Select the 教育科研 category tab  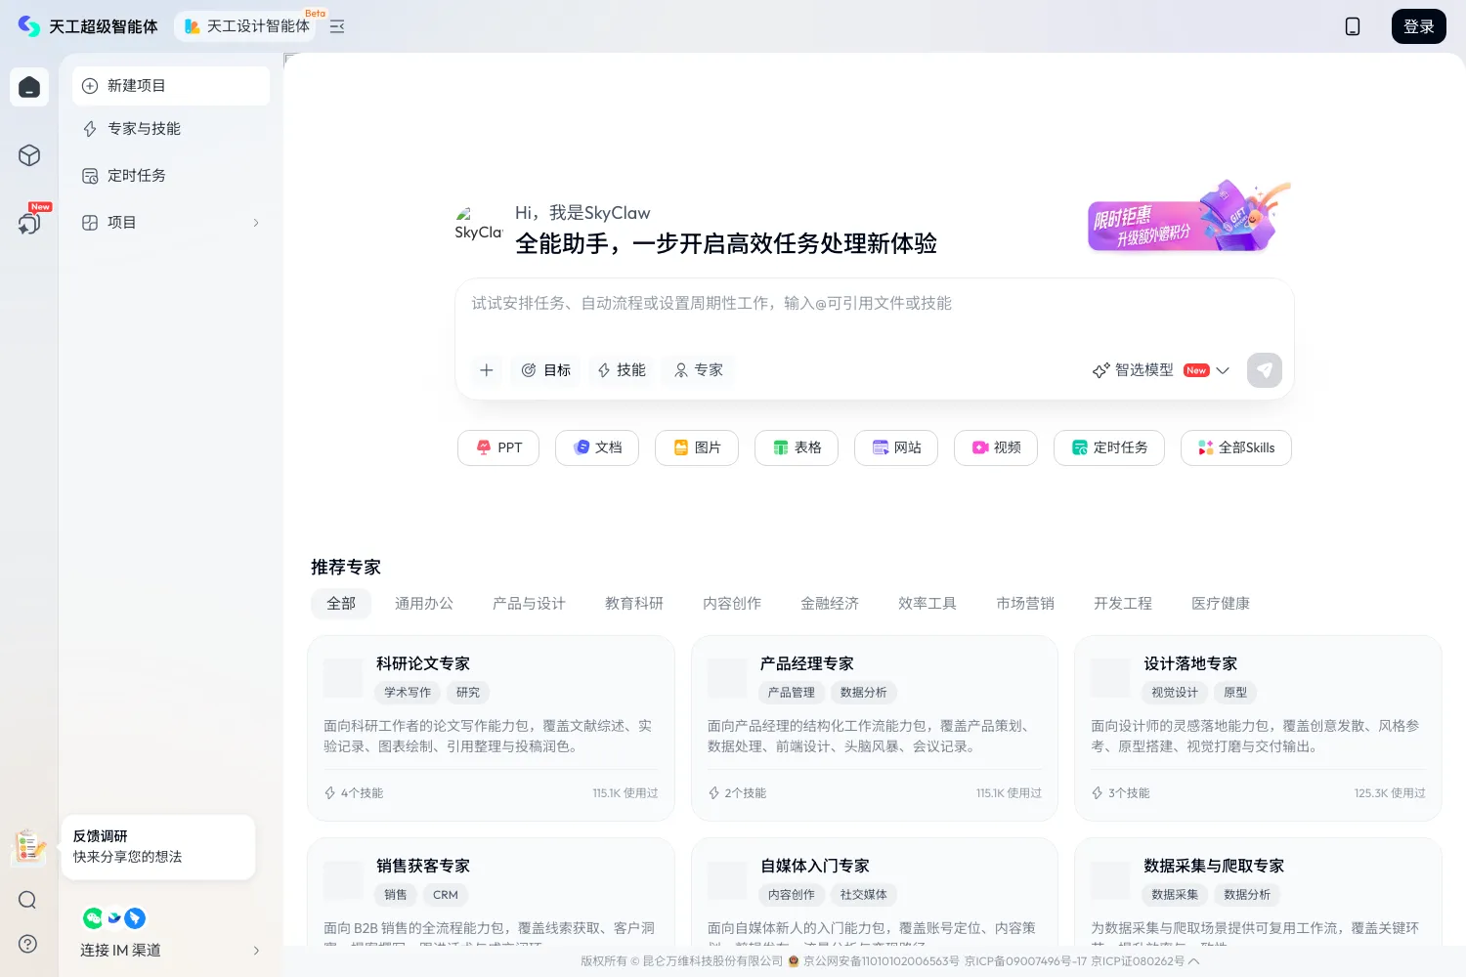coord(634,604)
